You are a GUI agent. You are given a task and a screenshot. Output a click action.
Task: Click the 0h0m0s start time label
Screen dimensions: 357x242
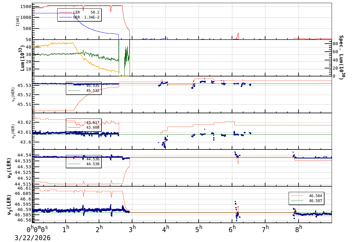click(37, 230)
